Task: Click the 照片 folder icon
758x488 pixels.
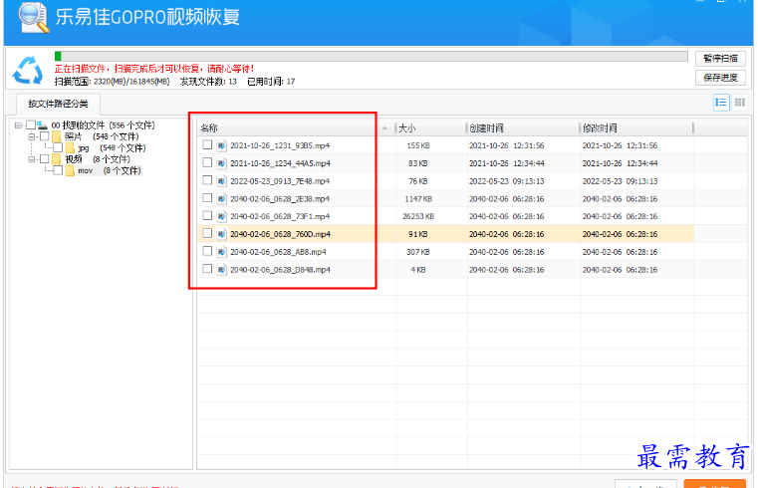Action: [57, 136]
